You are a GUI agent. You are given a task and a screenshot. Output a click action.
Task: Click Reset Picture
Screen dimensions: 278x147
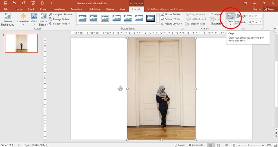click(x=58, y=24)
